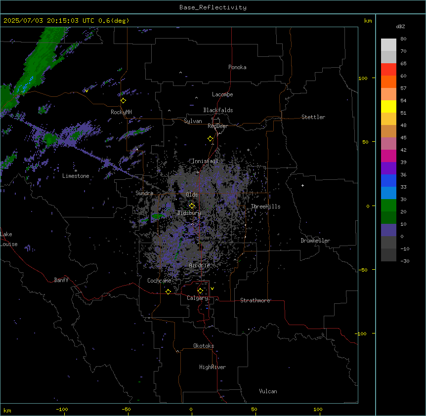Click the Sylvan label
The height and width of the screenshot is (416, 426).
(x=193, y=121)
